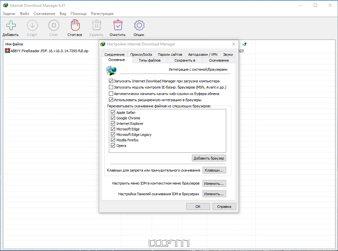Uncheck launching IDM at computer startup

point(111,81)
